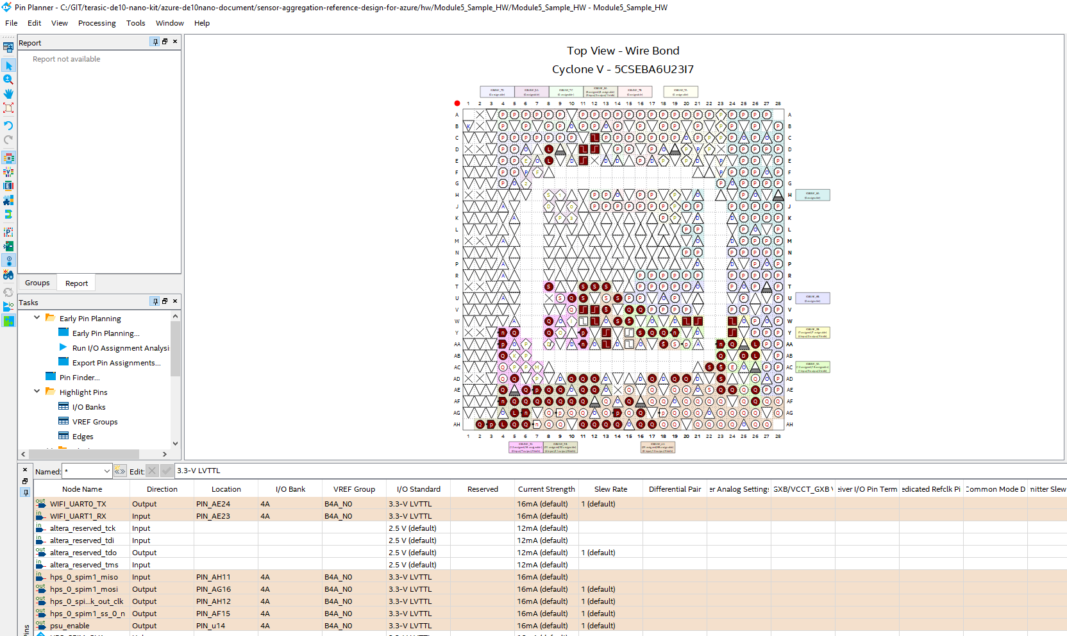Viewport: 1067px width, 636px height.
Task: Run I/O Assignment Analysis task
Action: click(x=120, y=348)
